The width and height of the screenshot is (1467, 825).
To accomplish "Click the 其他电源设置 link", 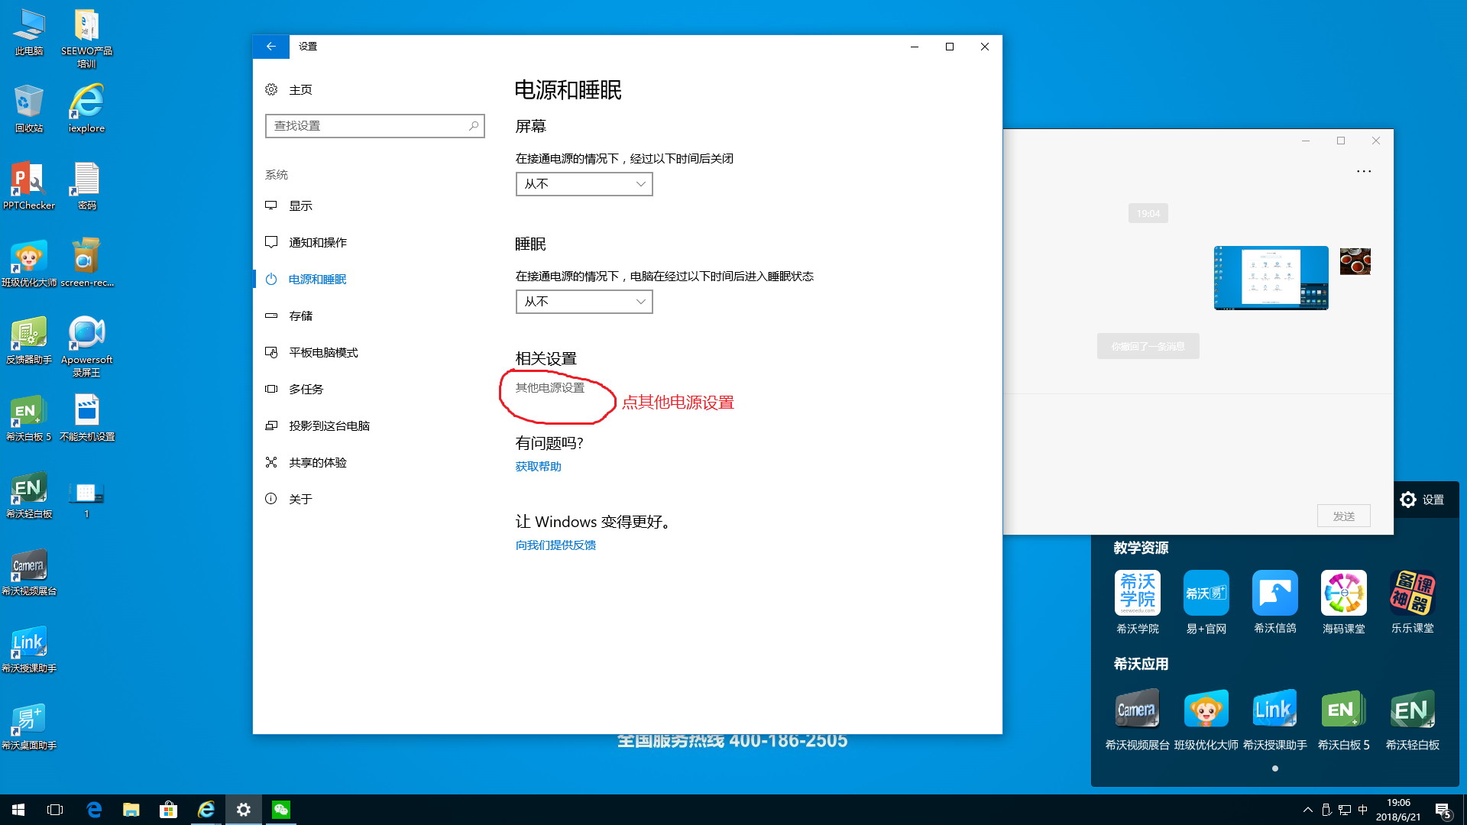I will point(550,388).
